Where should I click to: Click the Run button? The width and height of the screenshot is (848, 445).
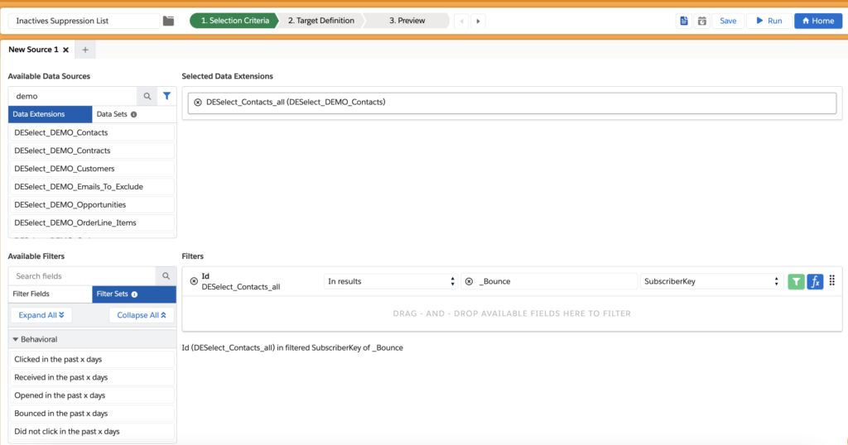point(768,21)
